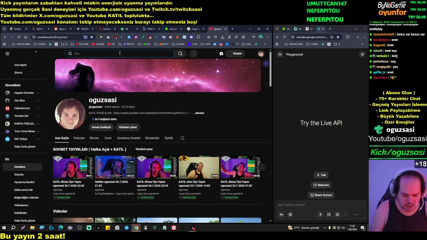Open the YouTube account avatar menu

click(261, 53)
